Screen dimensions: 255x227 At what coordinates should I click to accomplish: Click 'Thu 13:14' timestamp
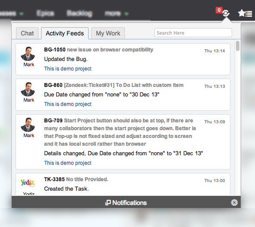[214, 51]
